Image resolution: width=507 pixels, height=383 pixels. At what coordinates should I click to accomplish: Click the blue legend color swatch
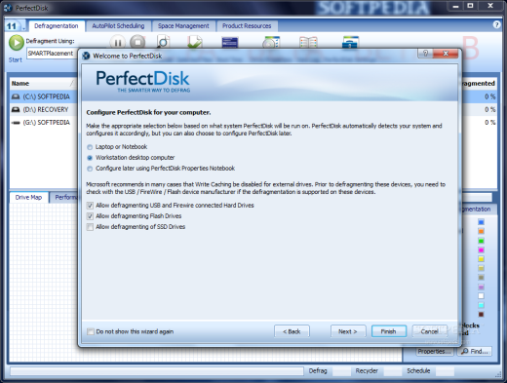(x=481, y=222)
